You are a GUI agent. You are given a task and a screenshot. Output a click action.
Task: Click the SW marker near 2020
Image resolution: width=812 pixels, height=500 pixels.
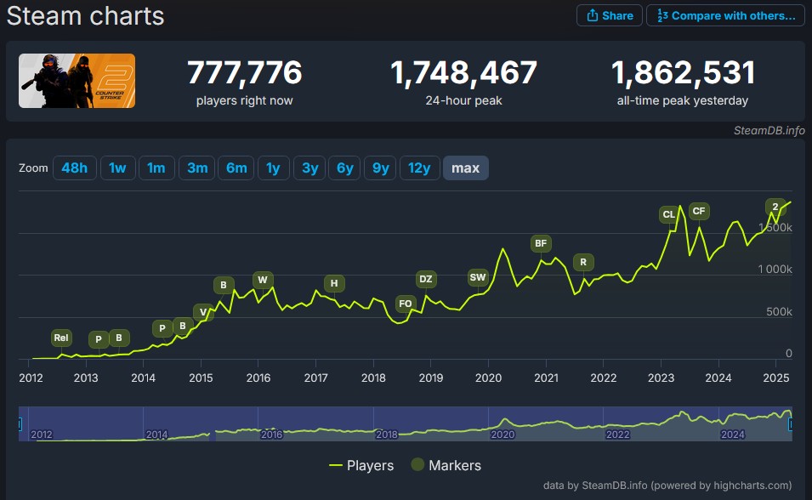coord(478,277)
